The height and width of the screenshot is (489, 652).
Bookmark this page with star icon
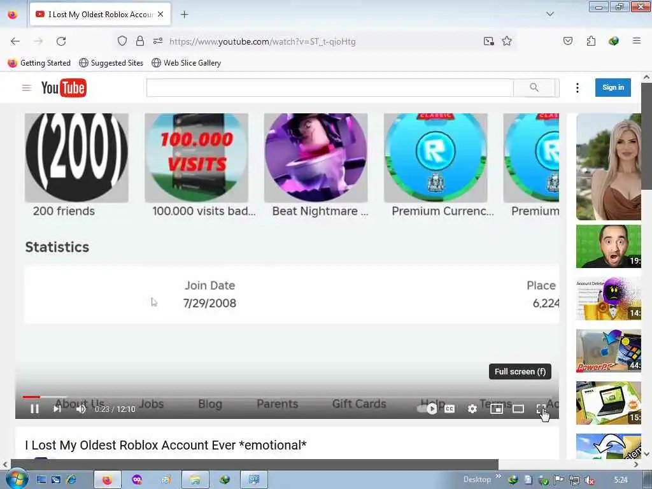click(x=506, y=41)
